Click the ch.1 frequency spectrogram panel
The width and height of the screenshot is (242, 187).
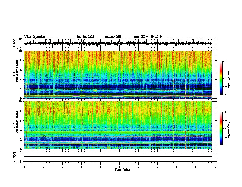(118, 75)
